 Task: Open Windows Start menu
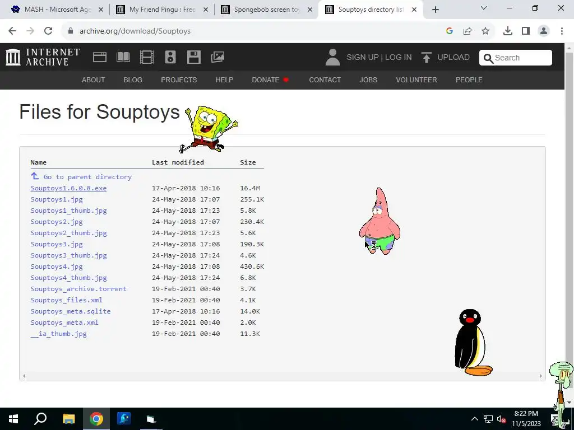pyautogui.click(x=13, y=419)
